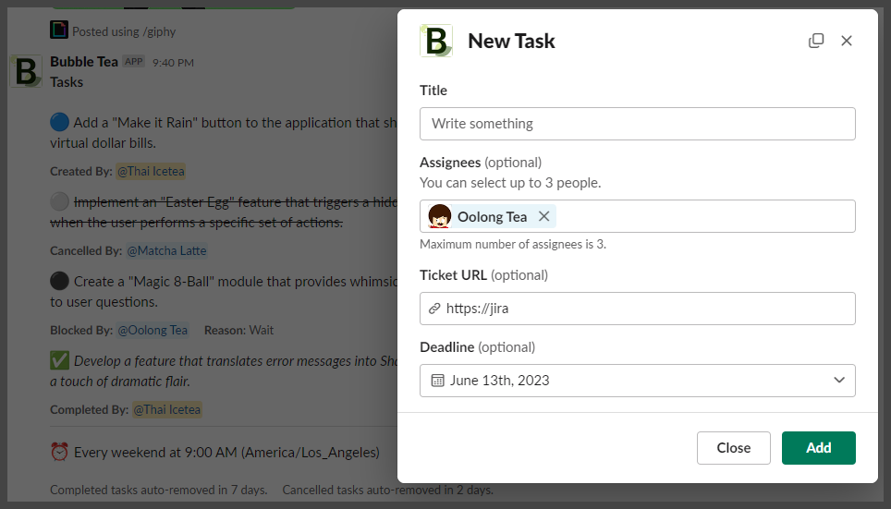Click the green checkmark on the completed task
Image resolution: width=891 pixels, height=509 pixels.
coord(60,360)
